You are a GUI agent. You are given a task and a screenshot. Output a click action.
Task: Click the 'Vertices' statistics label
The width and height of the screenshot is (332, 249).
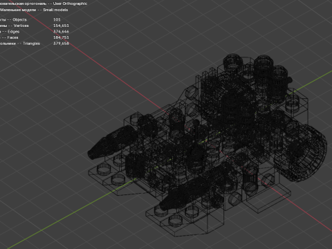tap(21, 26)
